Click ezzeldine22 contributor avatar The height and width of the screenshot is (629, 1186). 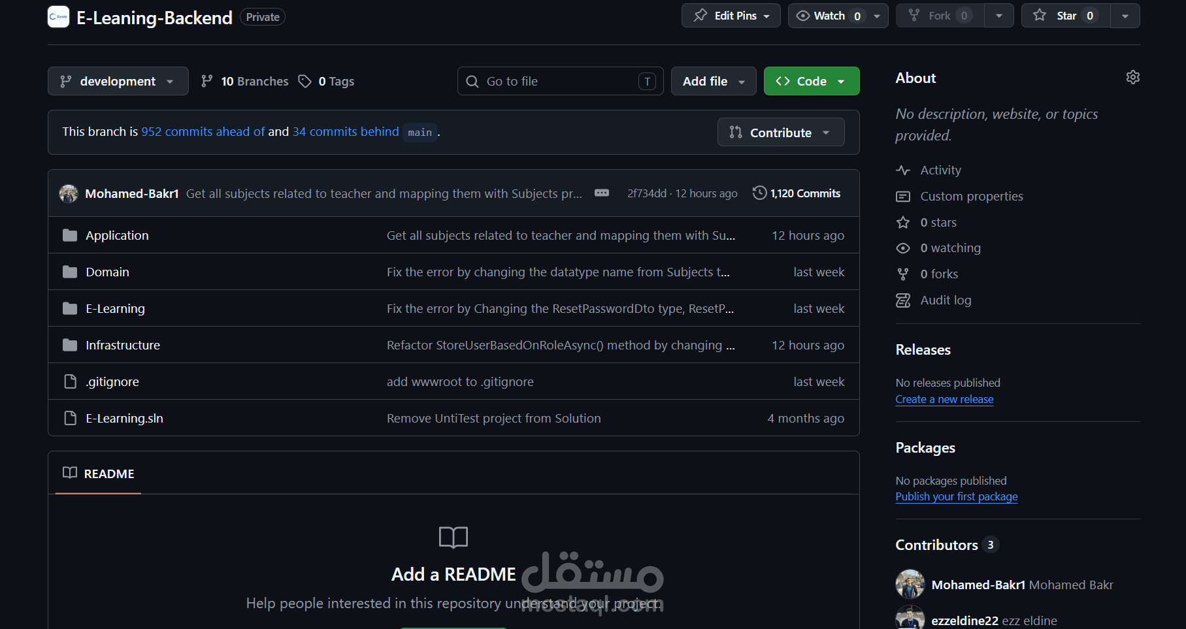[x=910, y=618]
